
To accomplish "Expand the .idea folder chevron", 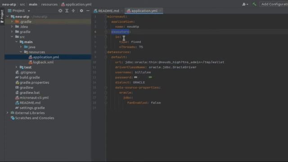I will point(12,27).
